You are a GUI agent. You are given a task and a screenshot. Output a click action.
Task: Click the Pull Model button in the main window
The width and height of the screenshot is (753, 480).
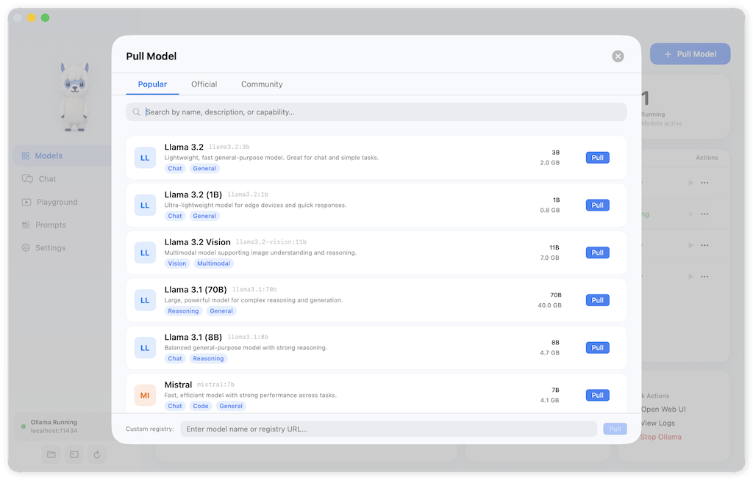pyautogui.click(x=690, y=54)
